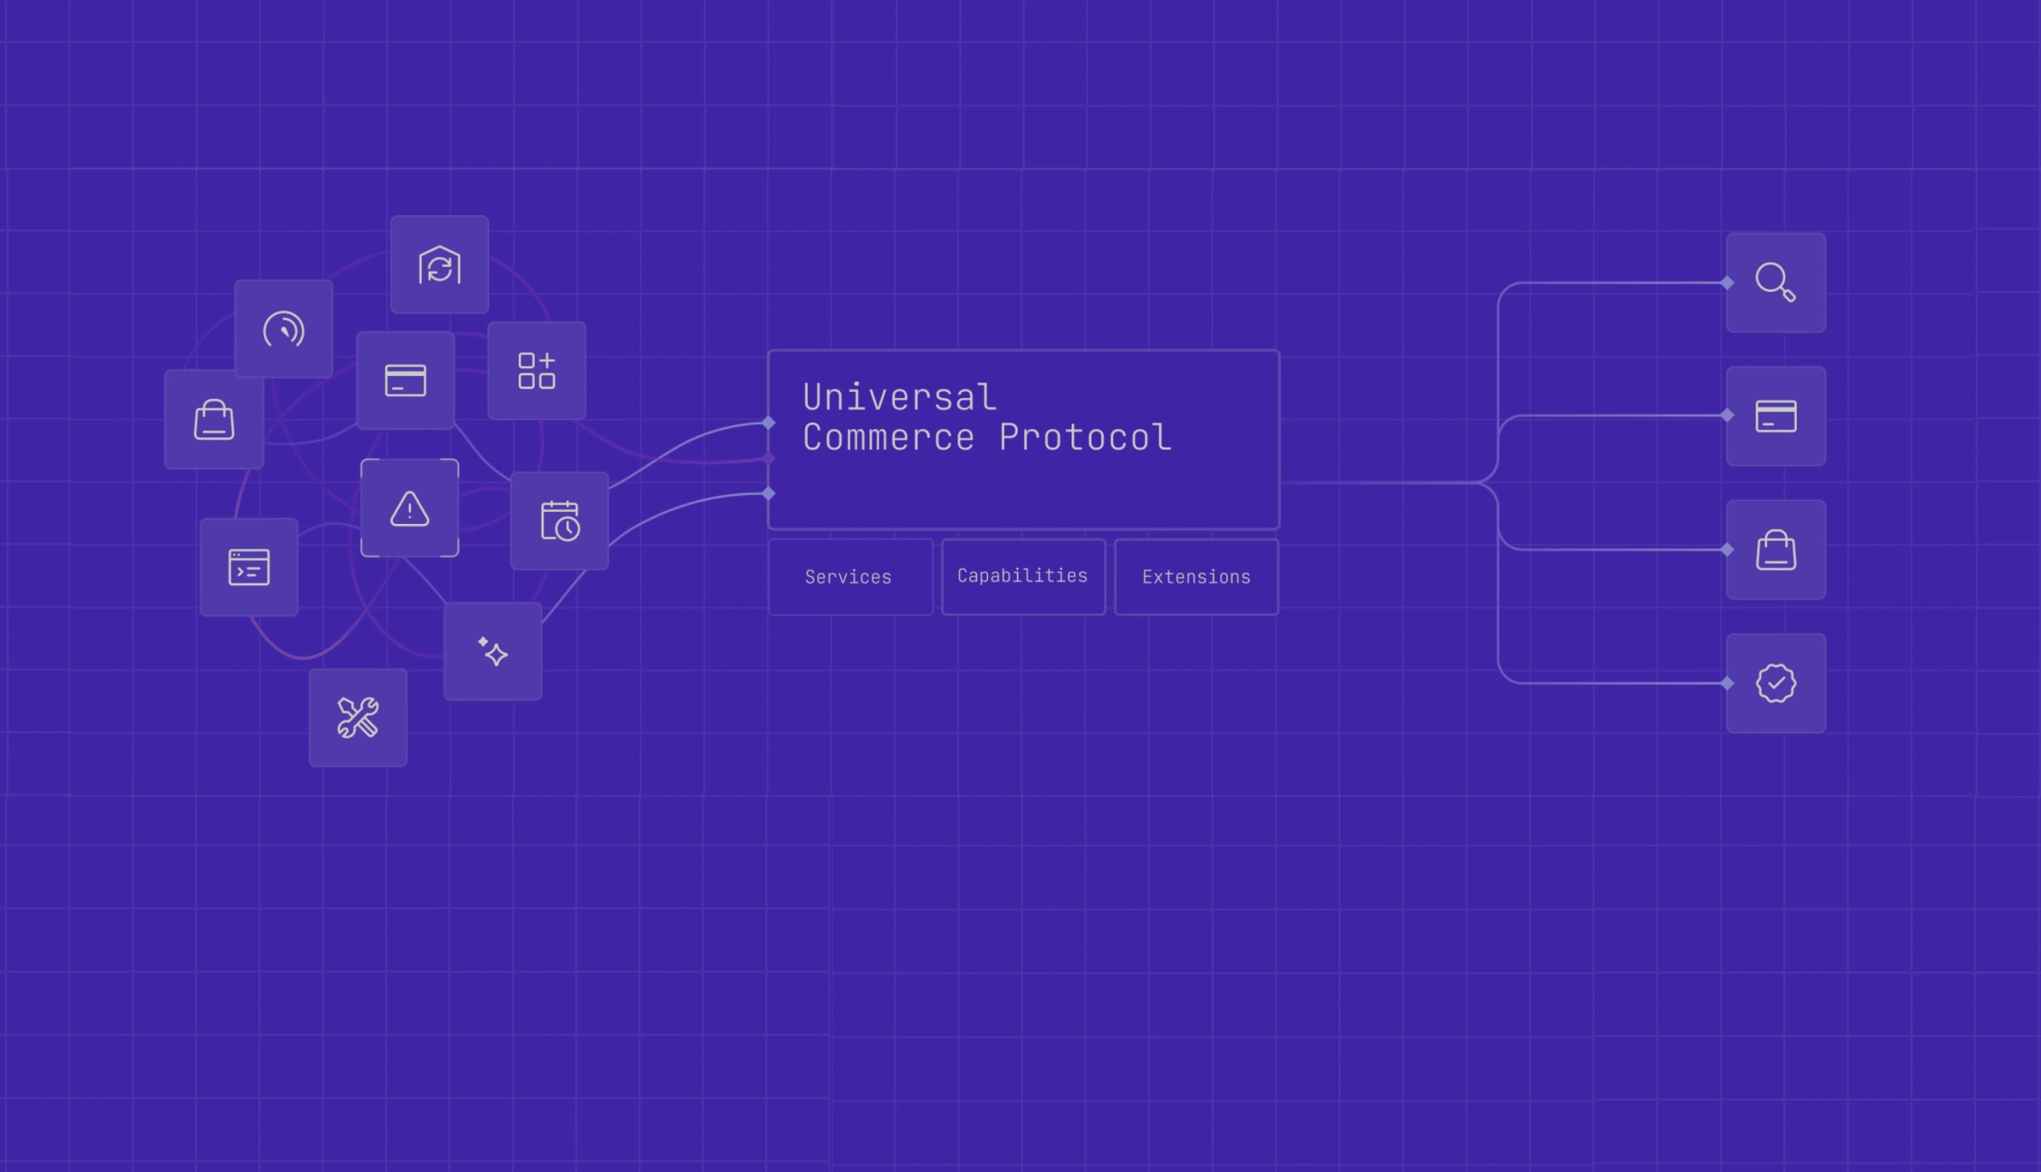Screen dimensions: 2041x1172
Task: Click the magnifying glass search icon
Action: (x=1775, y=282)
